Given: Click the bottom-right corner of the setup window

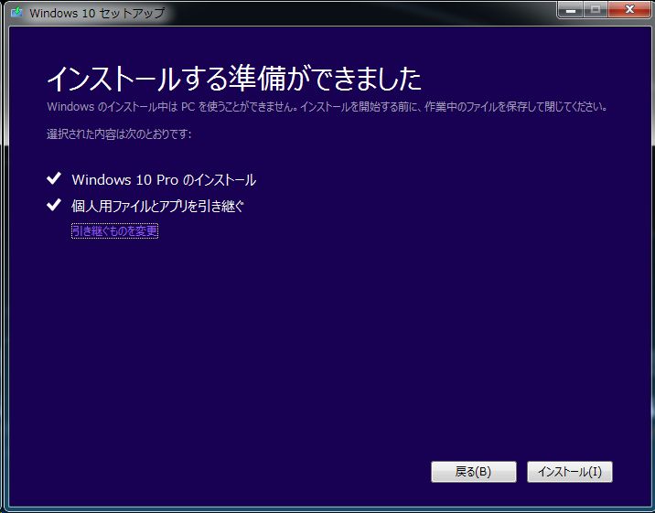Looking at the screenshot, I should click(651, 509).
